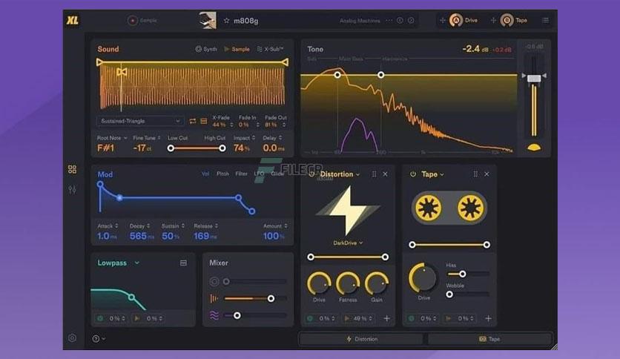The height and width of the screenshot is (359, 620).
Task: Go to the previous preset arrow
Action: coord(400,20)
